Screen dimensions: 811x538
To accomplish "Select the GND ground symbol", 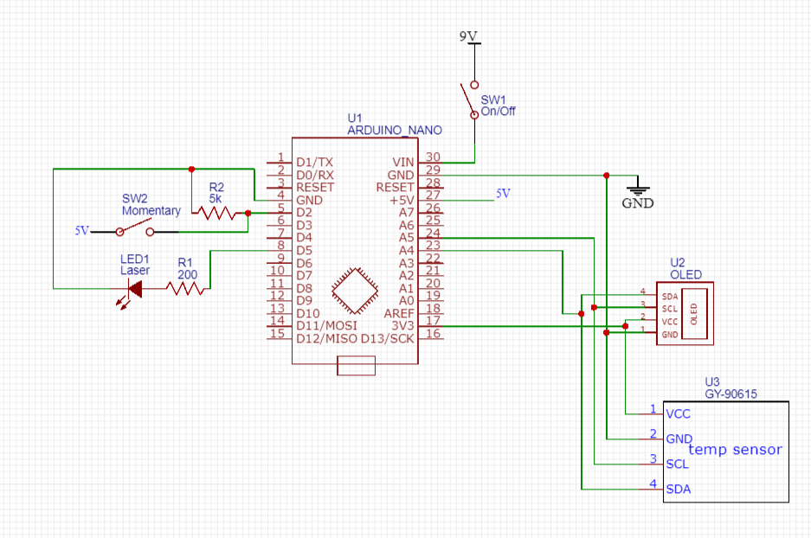I will [638, 193].
